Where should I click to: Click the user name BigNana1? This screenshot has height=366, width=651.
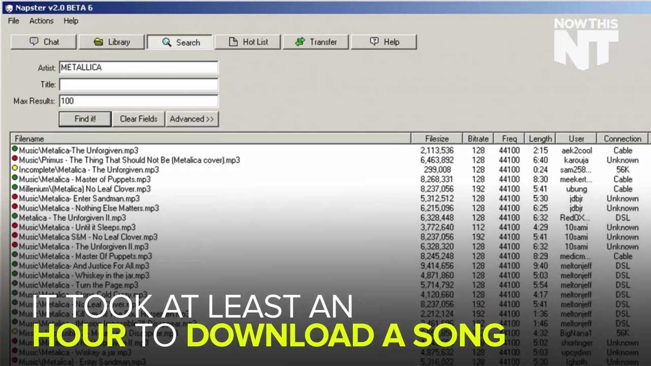tap(576, 334)
